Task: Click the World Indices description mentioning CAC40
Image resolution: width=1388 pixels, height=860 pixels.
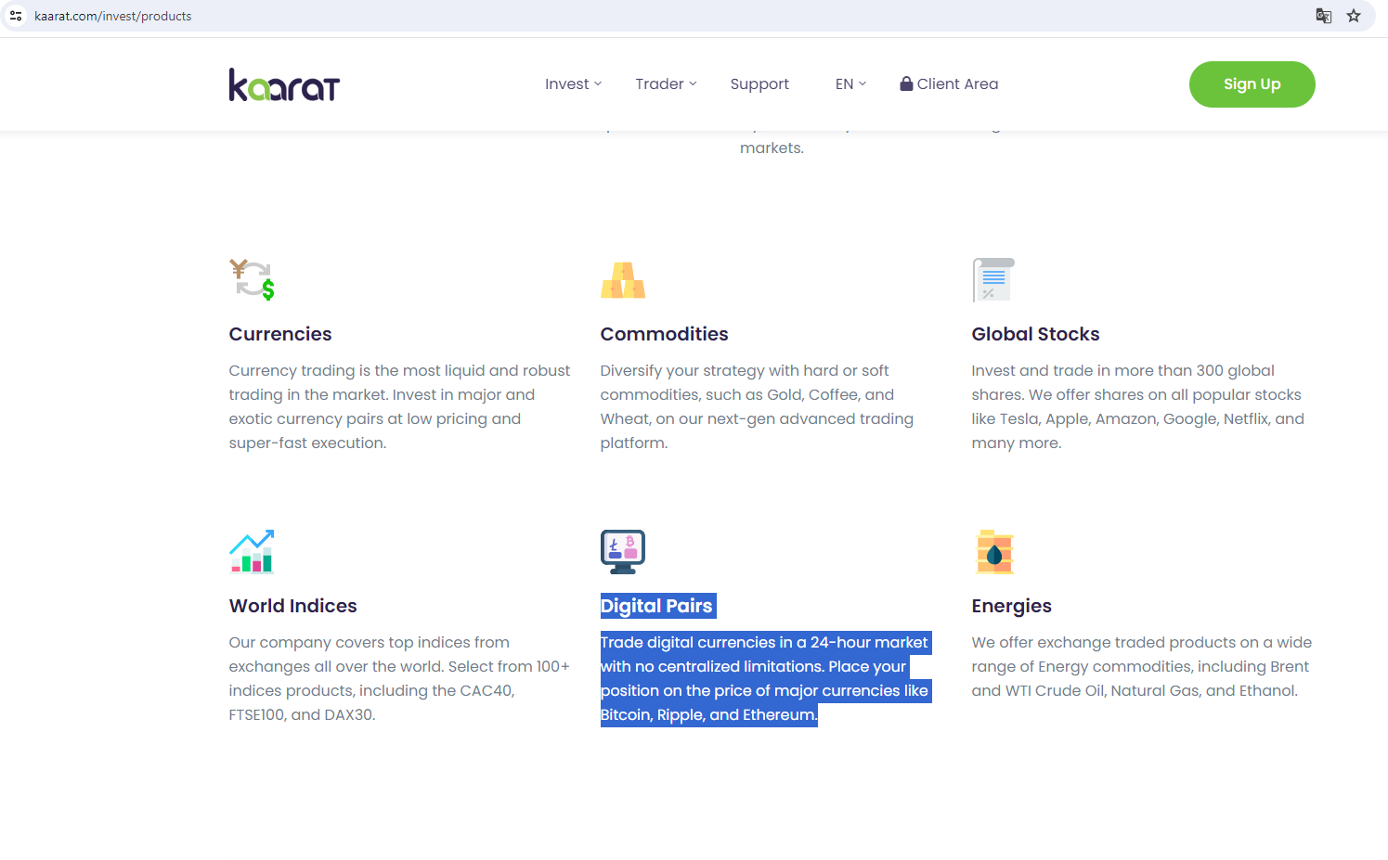Action: pos(399,678)
